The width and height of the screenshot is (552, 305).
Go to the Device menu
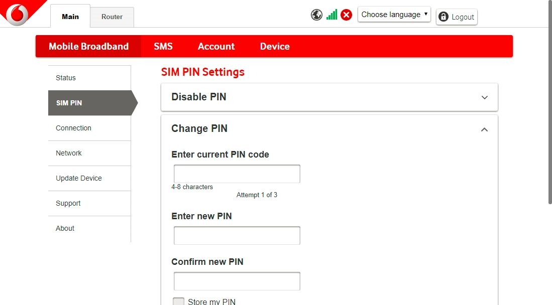[275, 47]
